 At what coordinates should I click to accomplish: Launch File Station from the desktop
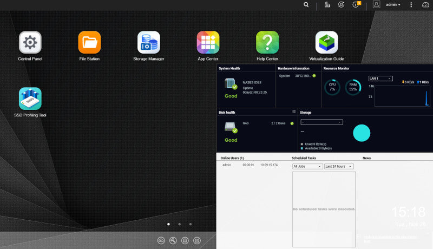[x=89, y=43]
